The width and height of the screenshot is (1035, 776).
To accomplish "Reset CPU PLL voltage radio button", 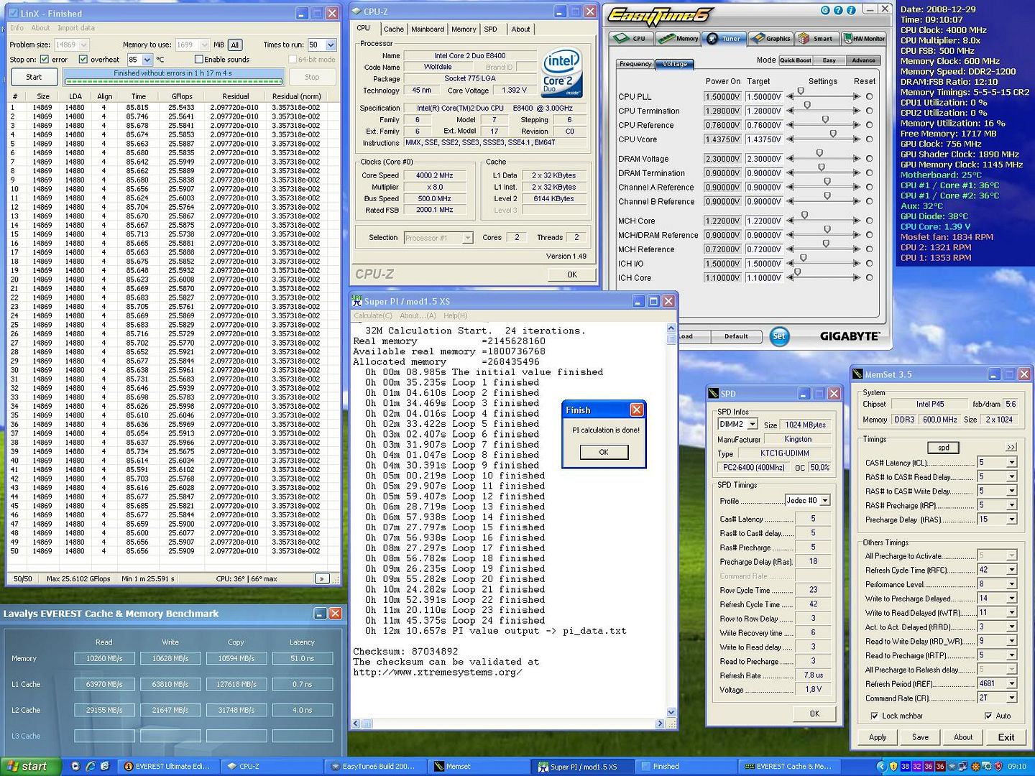I will [869, 96].
